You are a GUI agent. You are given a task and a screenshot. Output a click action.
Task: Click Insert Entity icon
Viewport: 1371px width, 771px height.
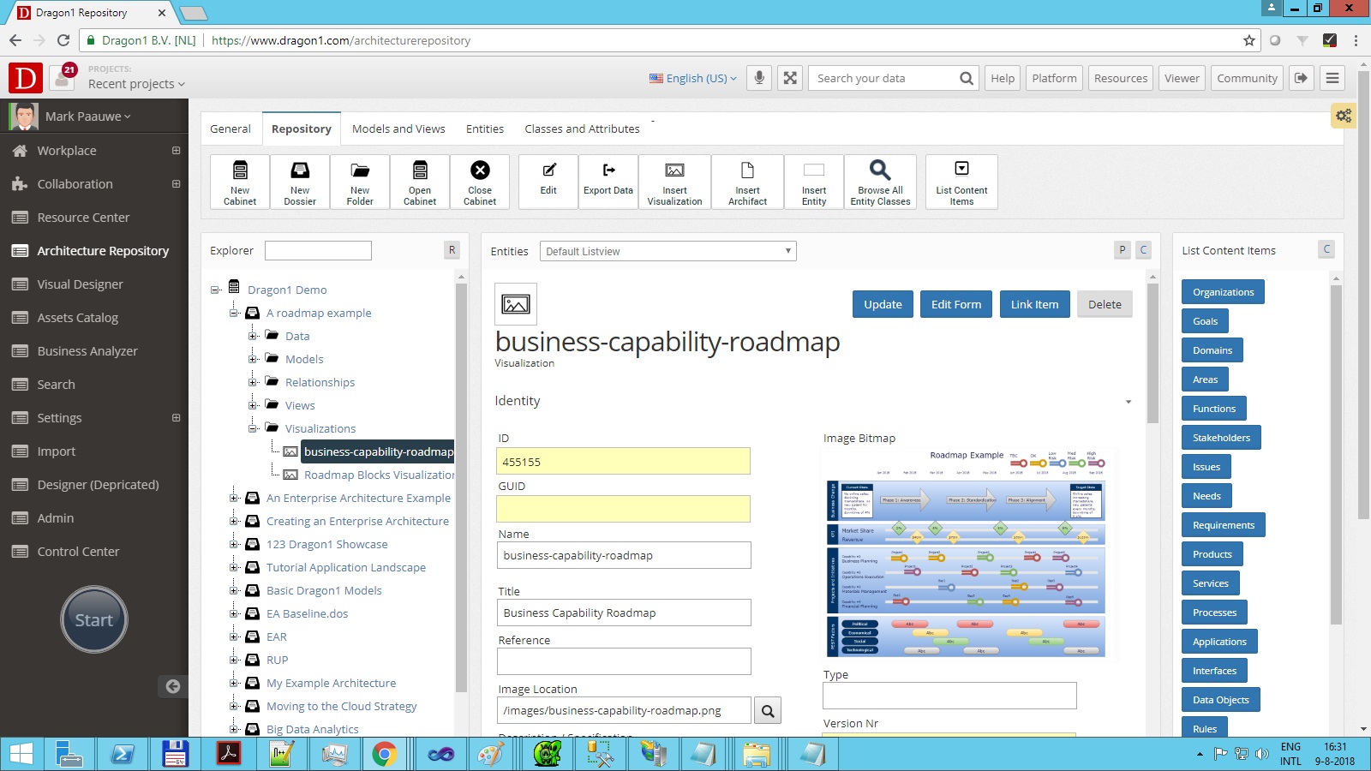tap(814, 182)
